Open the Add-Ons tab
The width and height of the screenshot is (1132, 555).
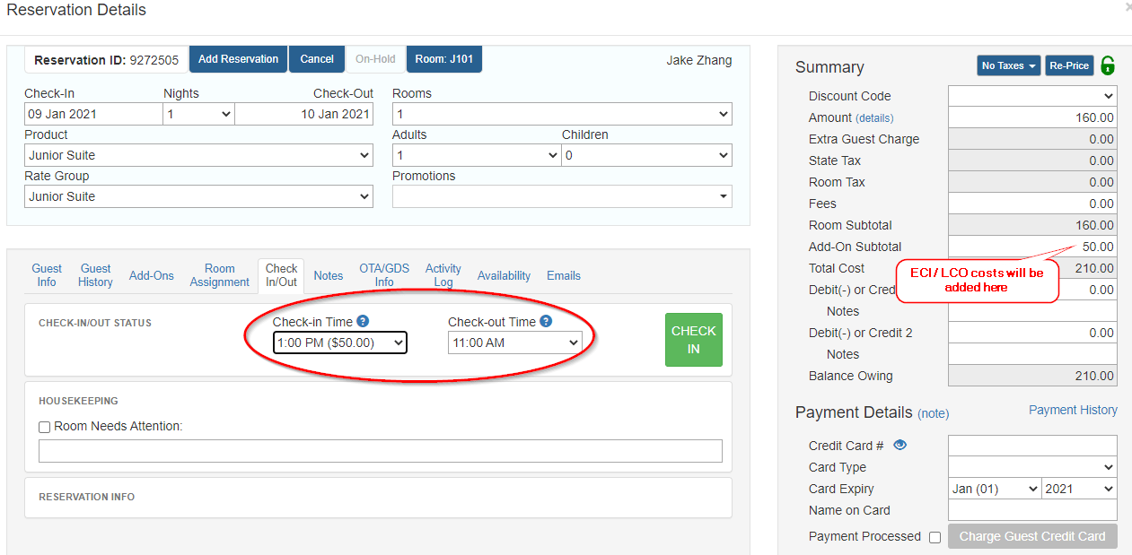(151, 275)
